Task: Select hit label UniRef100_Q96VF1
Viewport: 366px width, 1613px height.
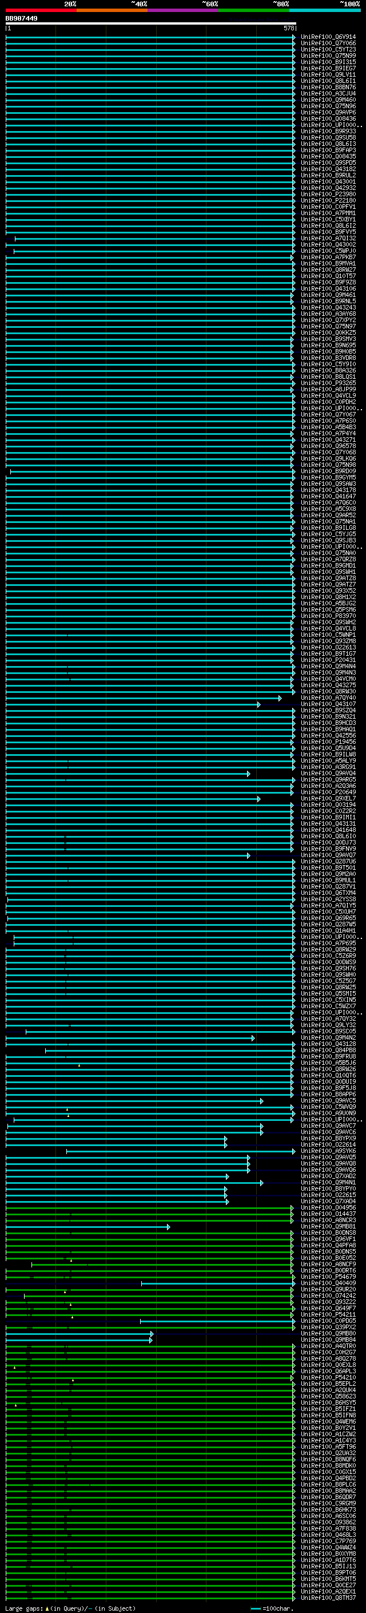Action: 328,1239
